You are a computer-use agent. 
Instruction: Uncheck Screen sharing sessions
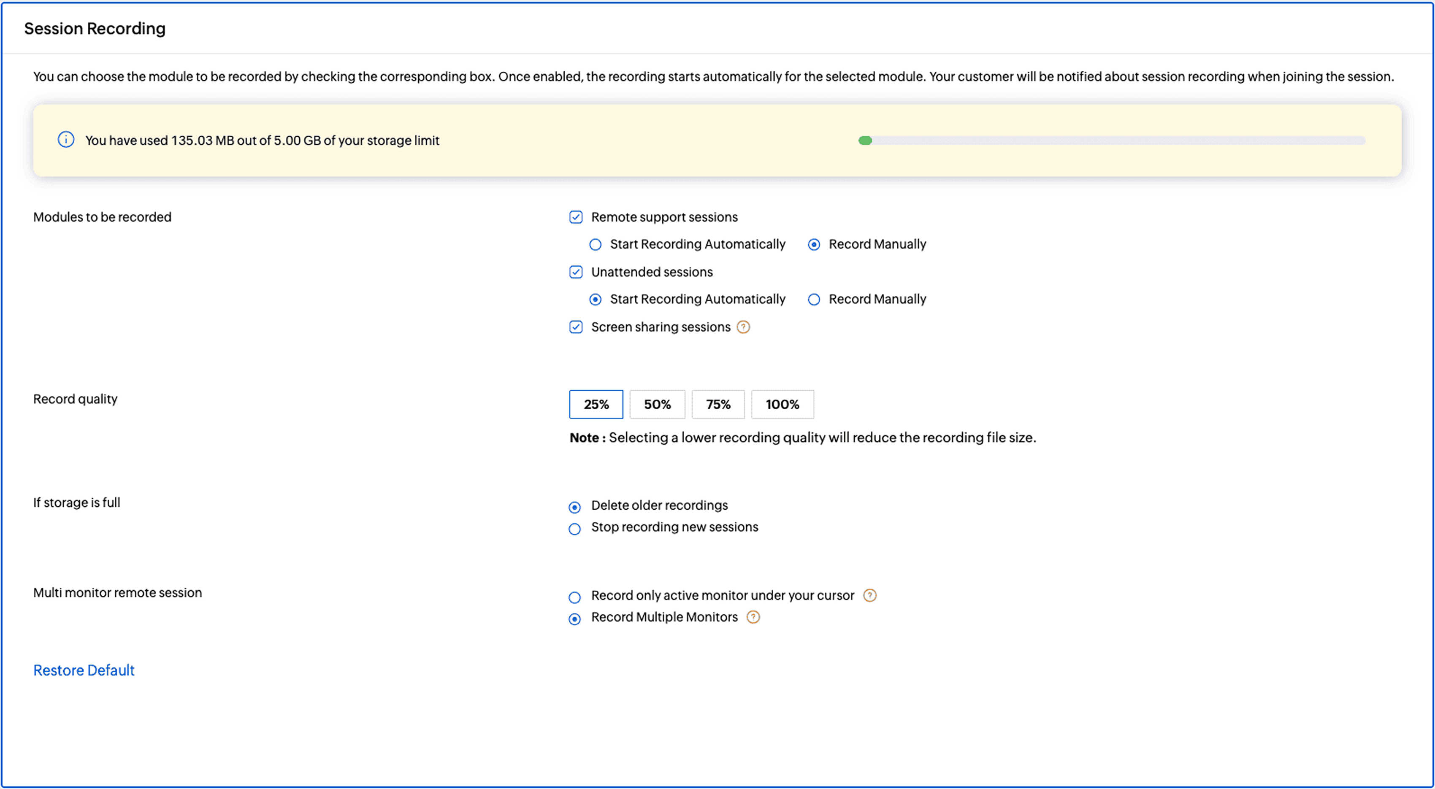coord(575,327)
